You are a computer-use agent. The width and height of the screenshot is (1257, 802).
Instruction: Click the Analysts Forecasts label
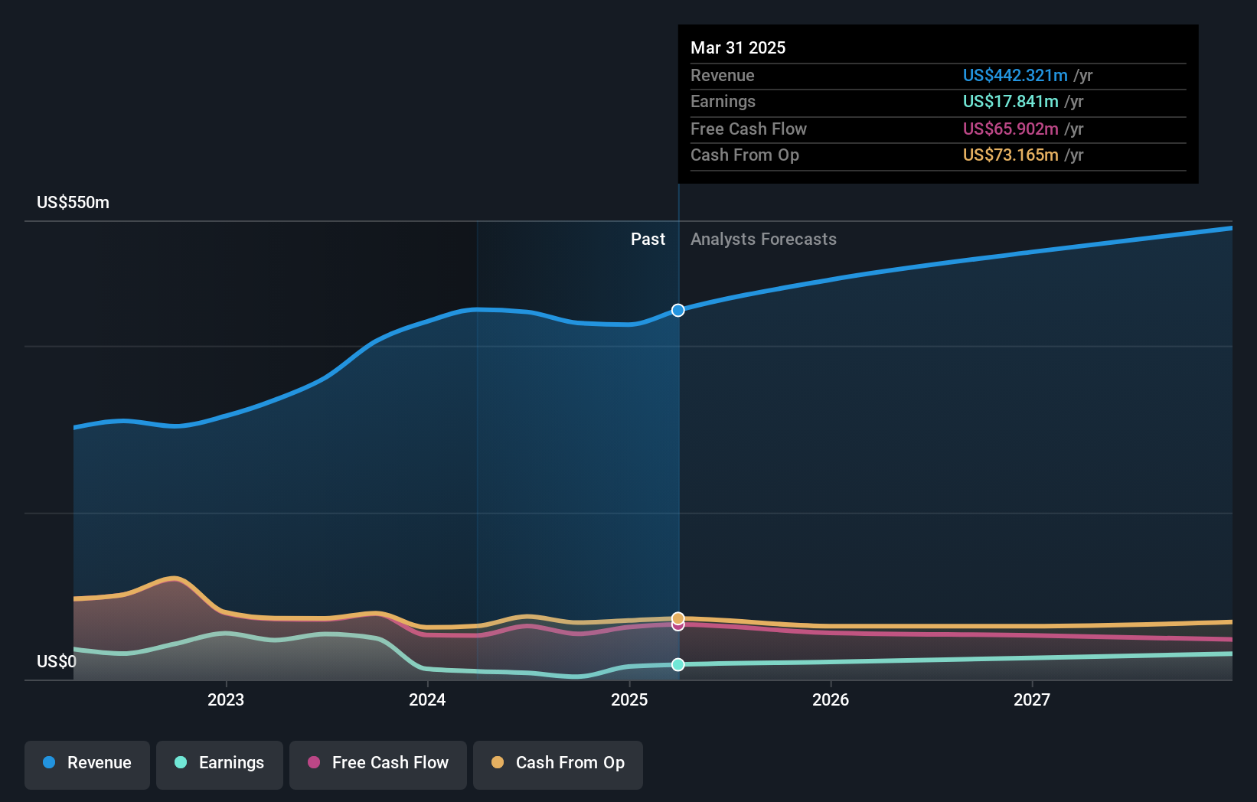point(763,240)
